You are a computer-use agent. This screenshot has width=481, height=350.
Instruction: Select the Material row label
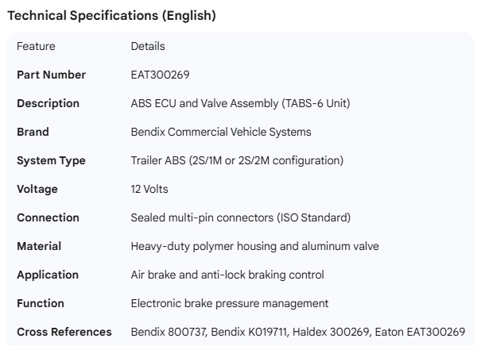(39, 246)
